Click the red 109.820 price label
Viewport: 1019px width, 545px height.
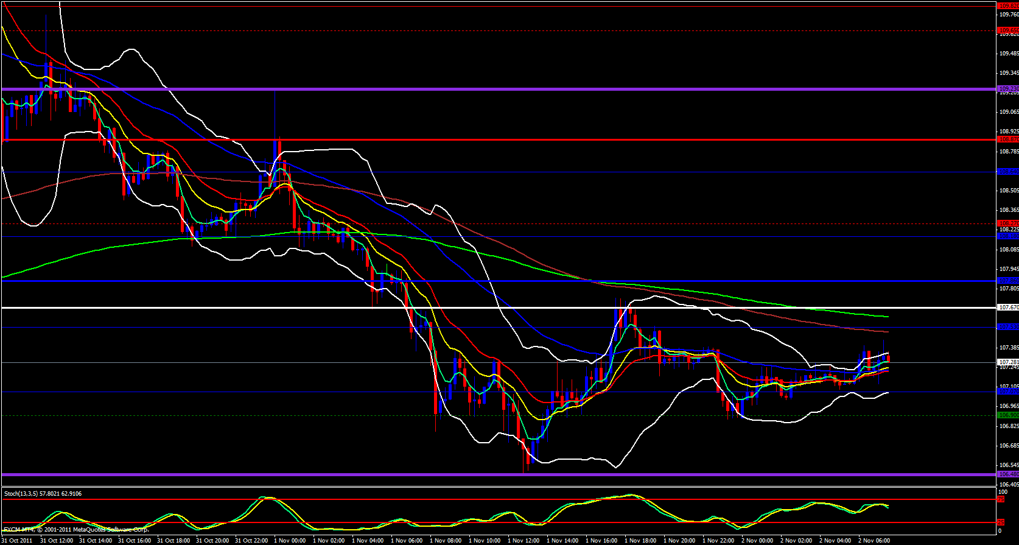(x=1007, y=6)
